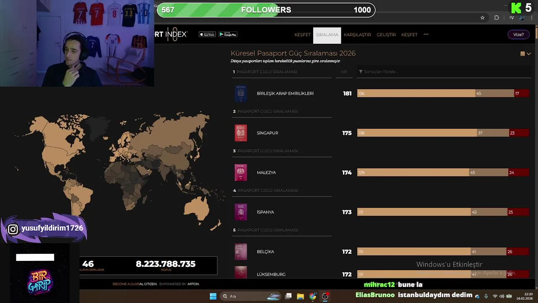The height and width of the screenshot is (303, 538).
Task: Select the BELÇİKA country link
Action: tap(265, 252)
